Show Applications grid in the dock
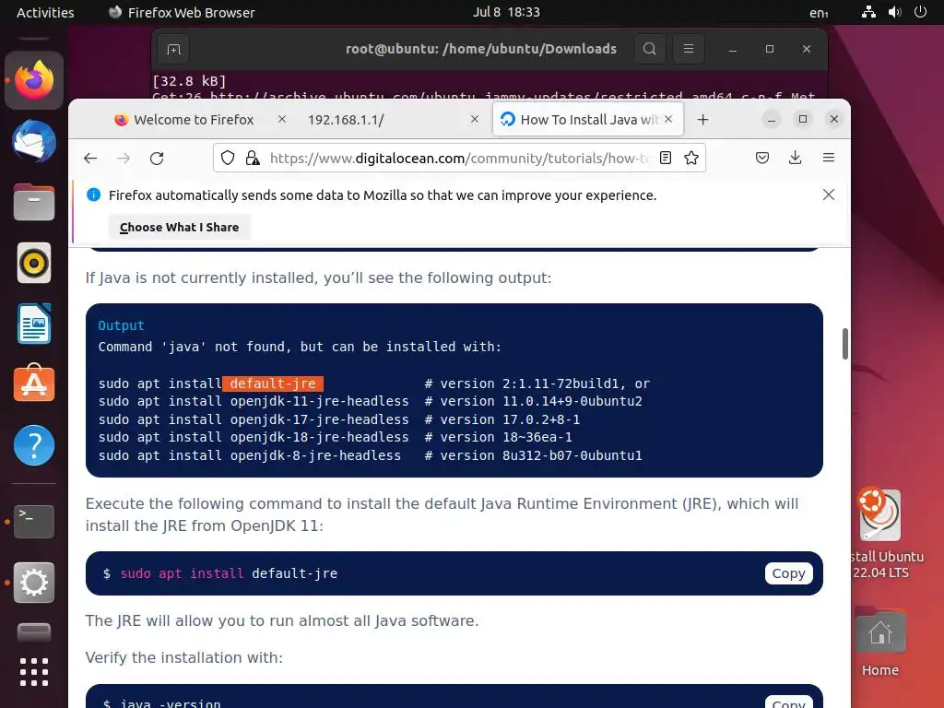This screenshot has height=708, width=944. tap(34, 672)
